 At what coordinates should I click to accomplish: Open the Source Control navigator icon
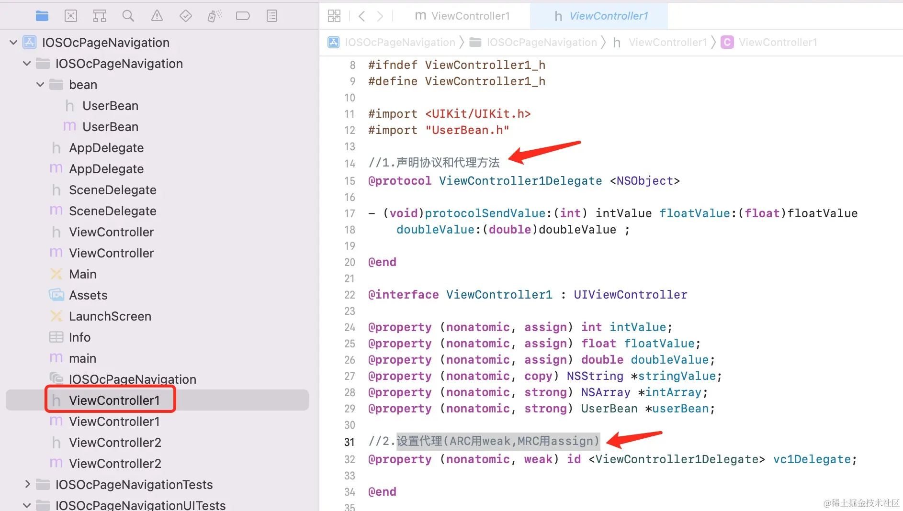tap(71, 16)
